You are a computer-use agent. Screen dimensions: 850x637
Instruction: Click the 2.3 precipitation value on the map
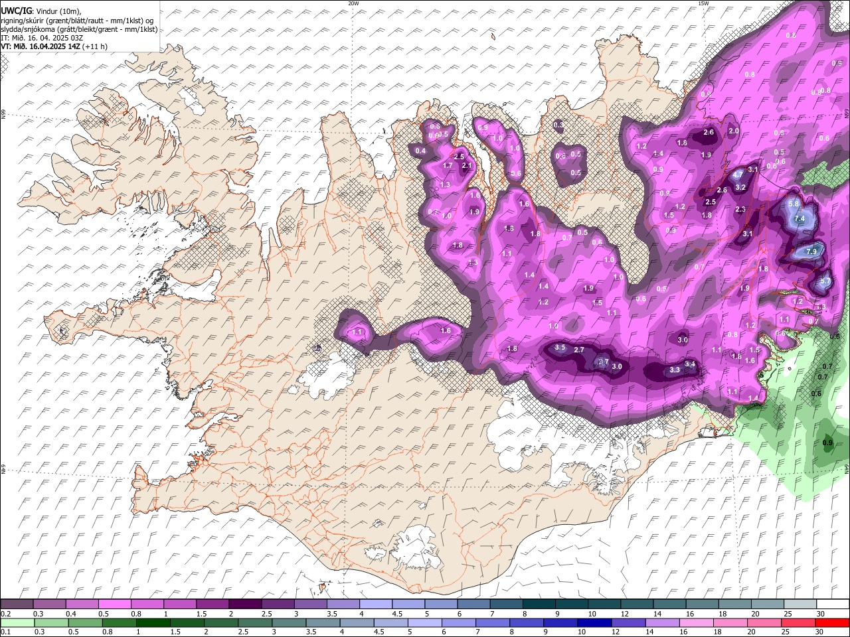[741, 210]
